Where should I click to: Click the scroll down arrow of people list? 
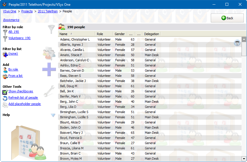(x=244, y=159)
